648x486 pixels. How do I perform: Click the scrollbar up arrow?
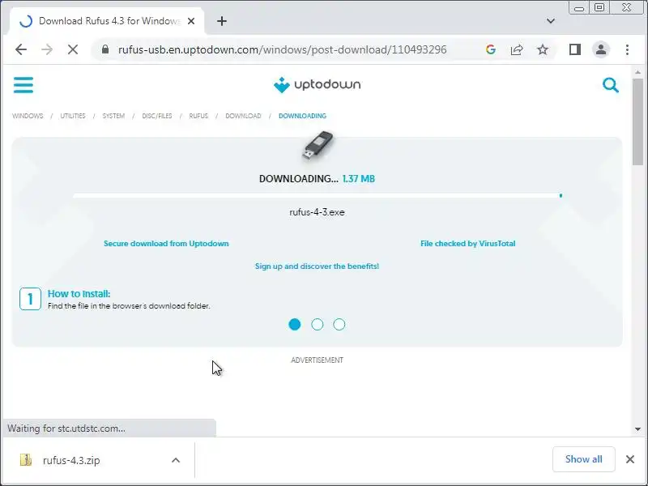[637, 72]
